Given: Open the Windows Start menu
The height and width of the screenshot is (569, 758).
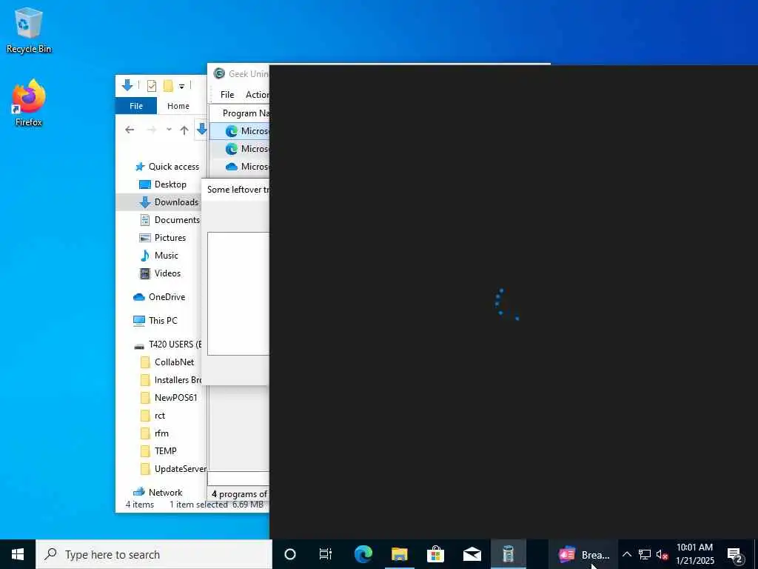Looking at the screenshot, I should (x=18, y=554).
